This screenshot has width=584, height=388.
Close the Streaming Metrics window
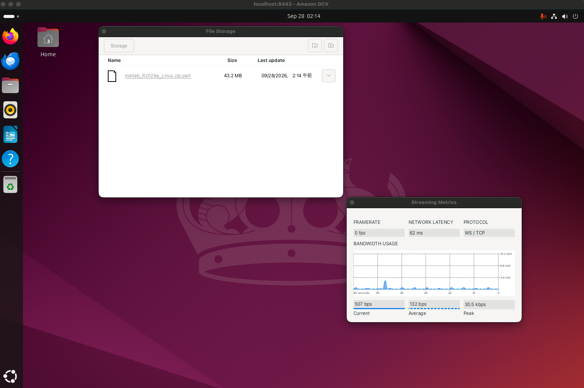[x=352, y=202]
